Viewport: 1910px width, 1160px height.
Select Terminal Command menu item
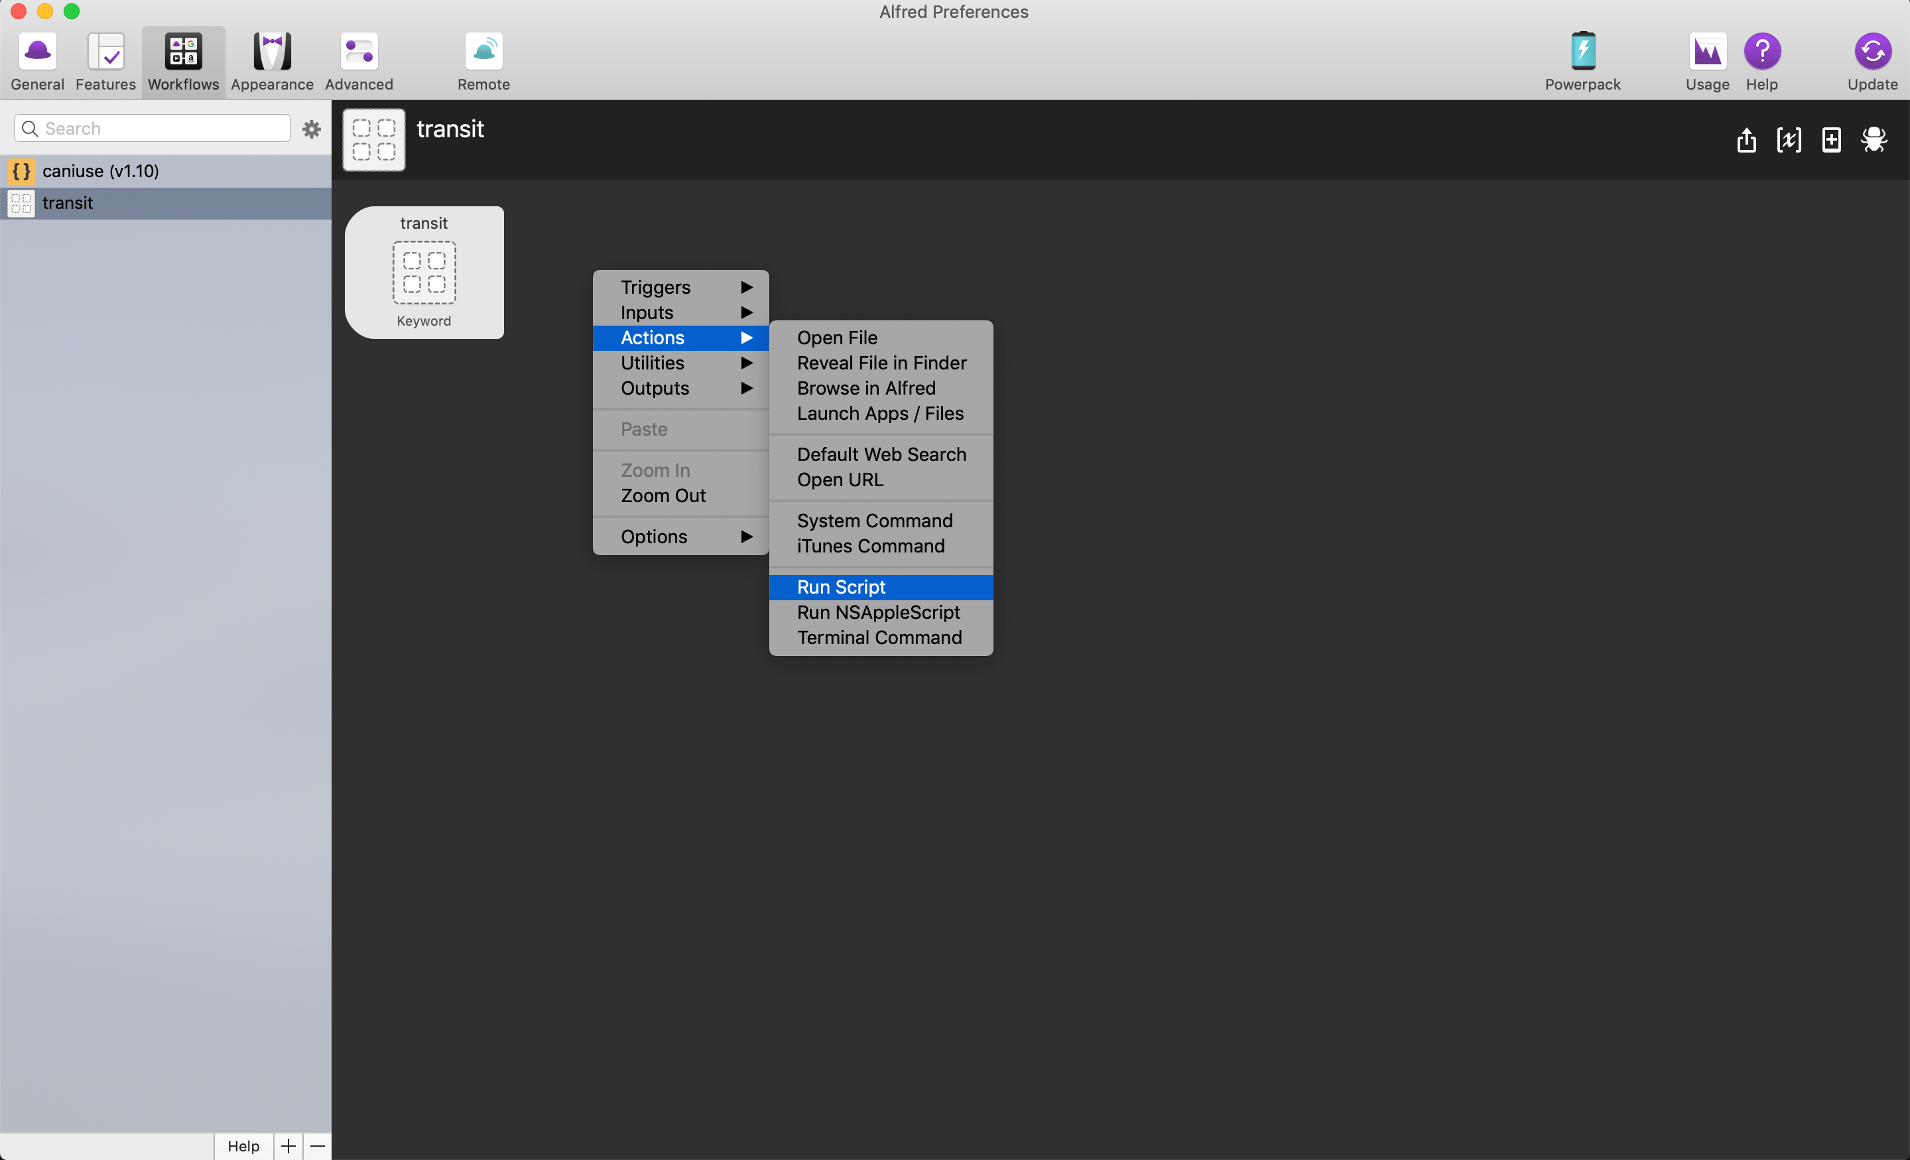point(881,637)
